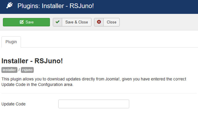
Task: Click the green checkmark icon
Action: (57, 22)
